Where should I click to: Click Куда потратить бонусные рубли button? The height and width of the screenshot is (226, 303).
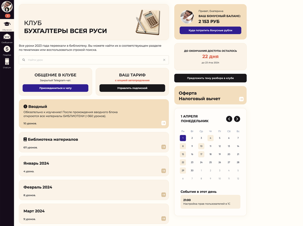point(210,30)
